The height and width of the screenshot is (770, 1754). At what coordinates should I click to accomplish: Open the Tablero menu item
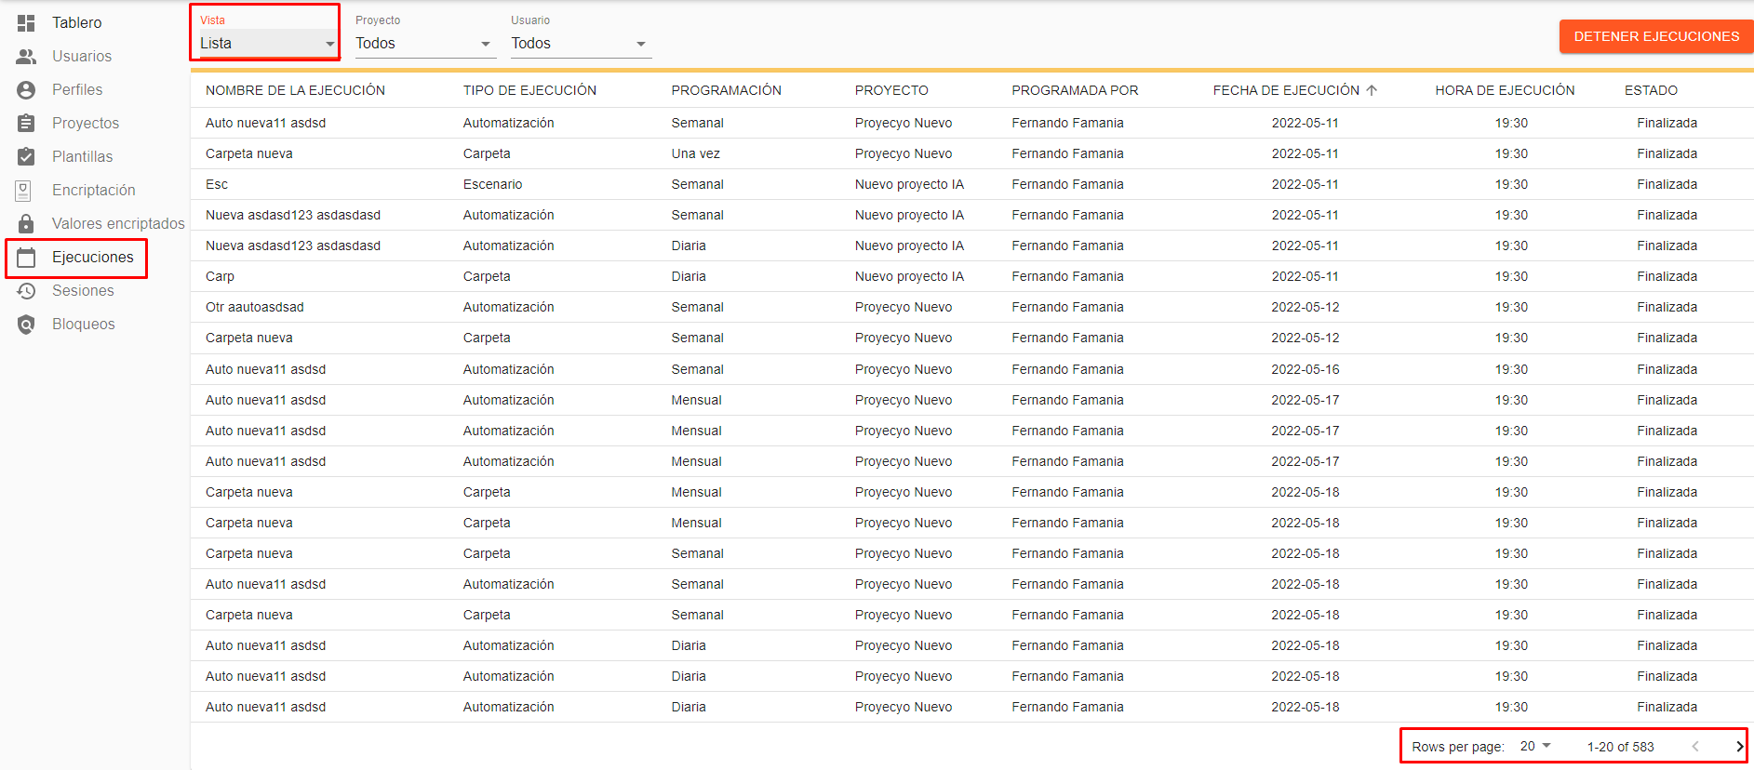point(77,22)
